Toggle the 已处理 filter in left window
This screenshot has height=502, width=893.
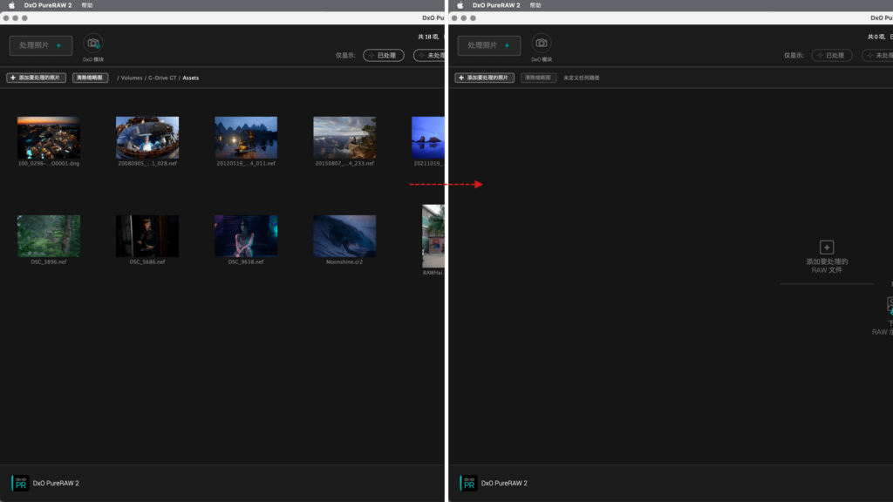coord(384,55)
